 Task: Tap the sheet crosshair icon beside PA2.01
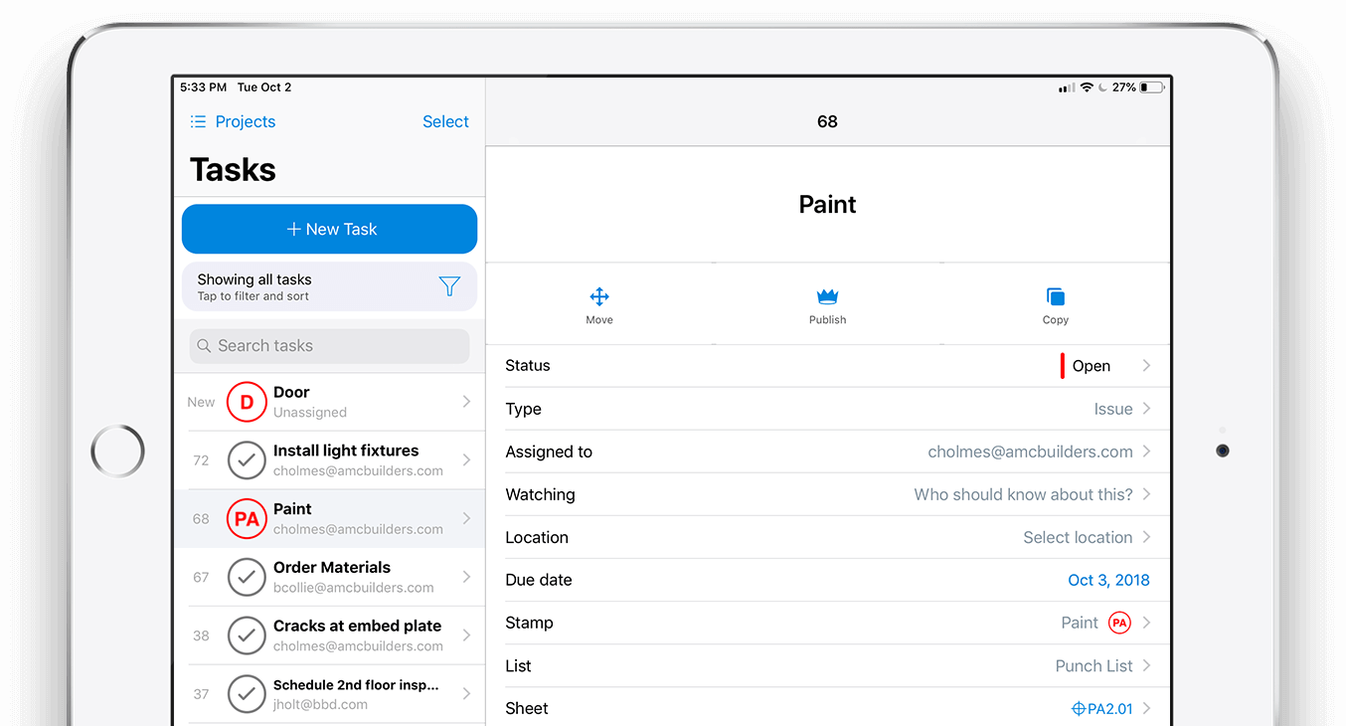tap(1078, 709)
